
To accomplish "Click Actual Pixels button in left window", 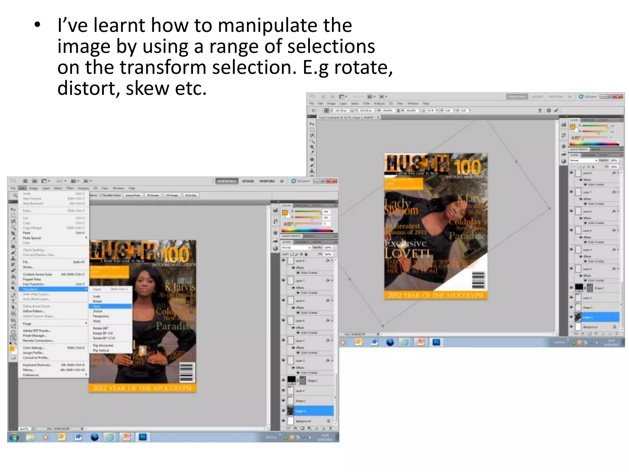I will (x=133, y=195).
